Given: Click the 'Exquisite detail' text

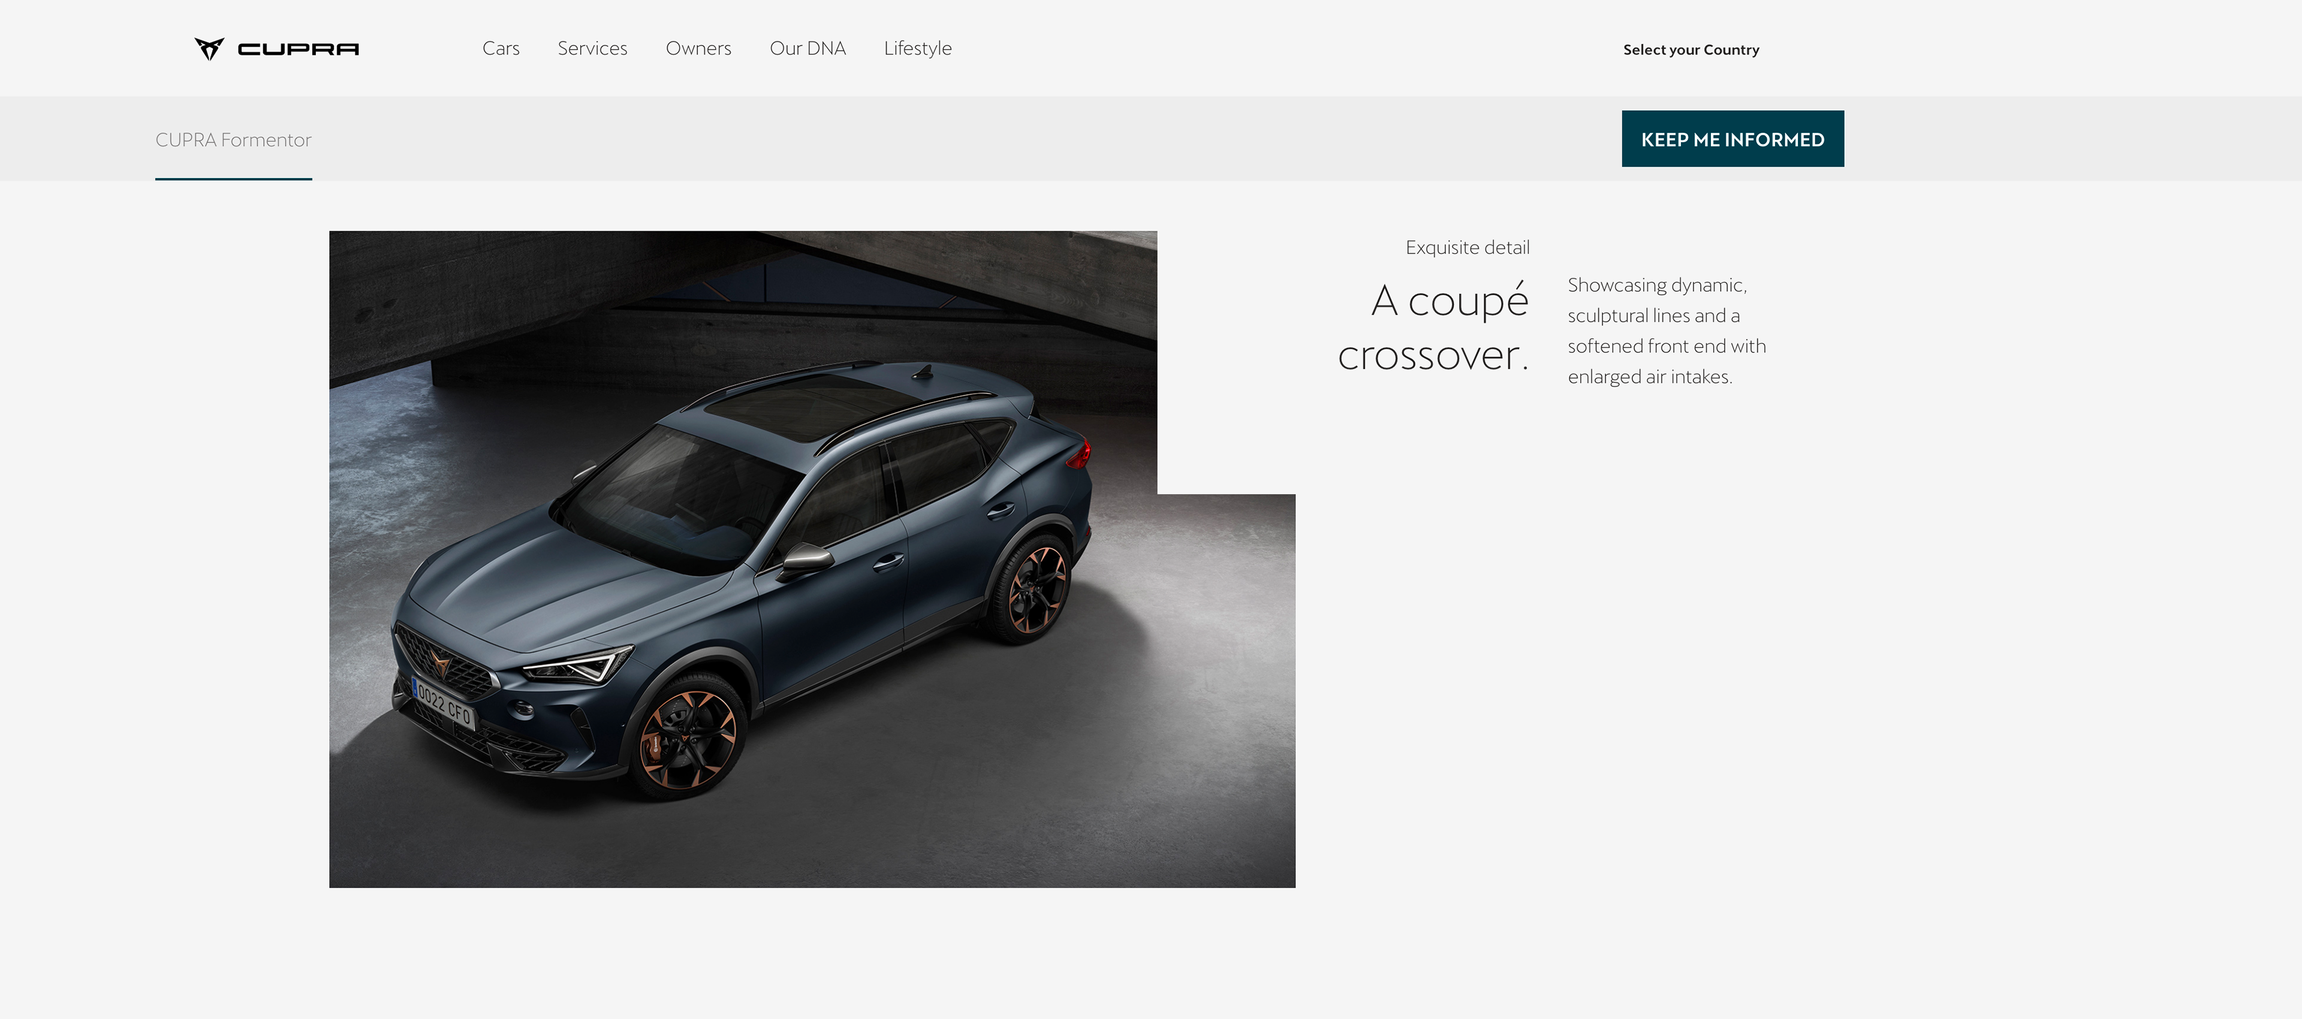Looking at the screenshot, I should (x=1468, y=247).
